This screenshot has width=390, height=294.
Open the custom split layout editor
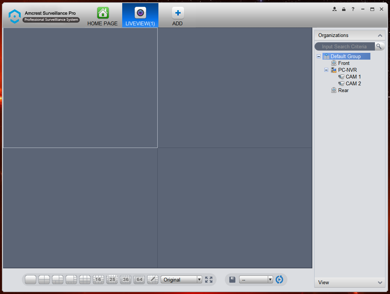153,280
